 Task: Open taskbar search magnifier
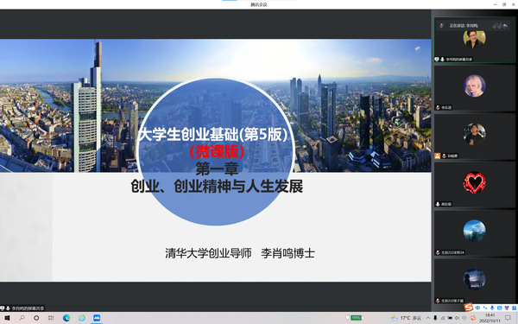(22, 318)
